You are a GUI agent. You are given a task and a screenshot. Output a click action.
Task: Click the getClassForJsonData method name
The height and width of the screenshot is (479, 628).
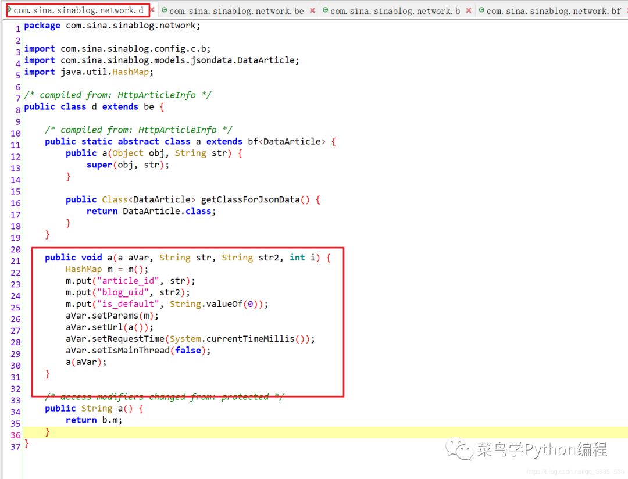pos(250,200)
